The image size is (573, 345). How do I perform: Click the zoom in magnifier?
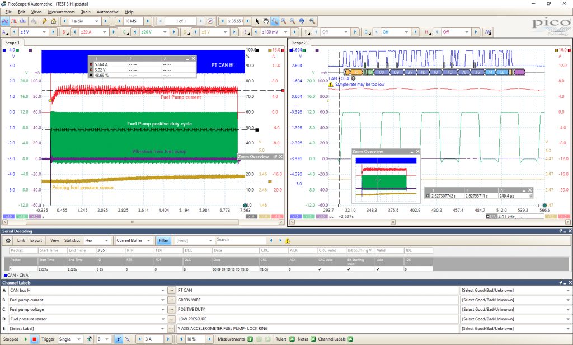click(x=284, y=21)
